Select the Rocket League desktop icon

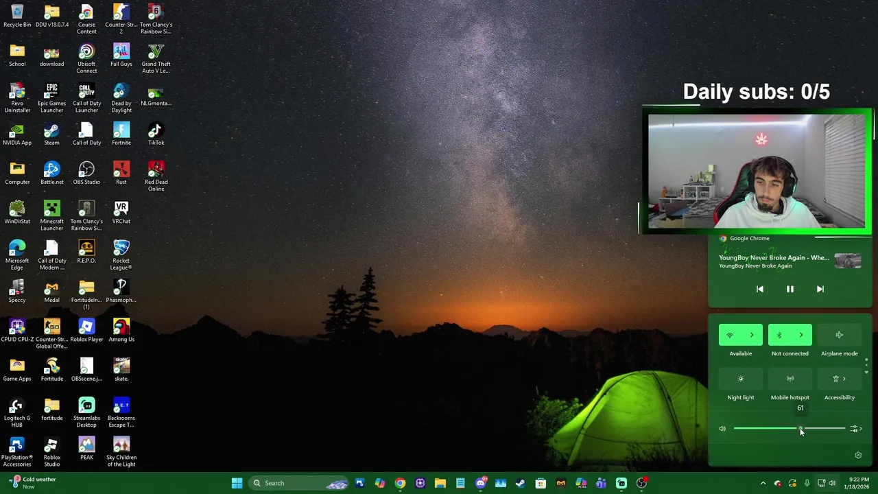coord(121,255)
